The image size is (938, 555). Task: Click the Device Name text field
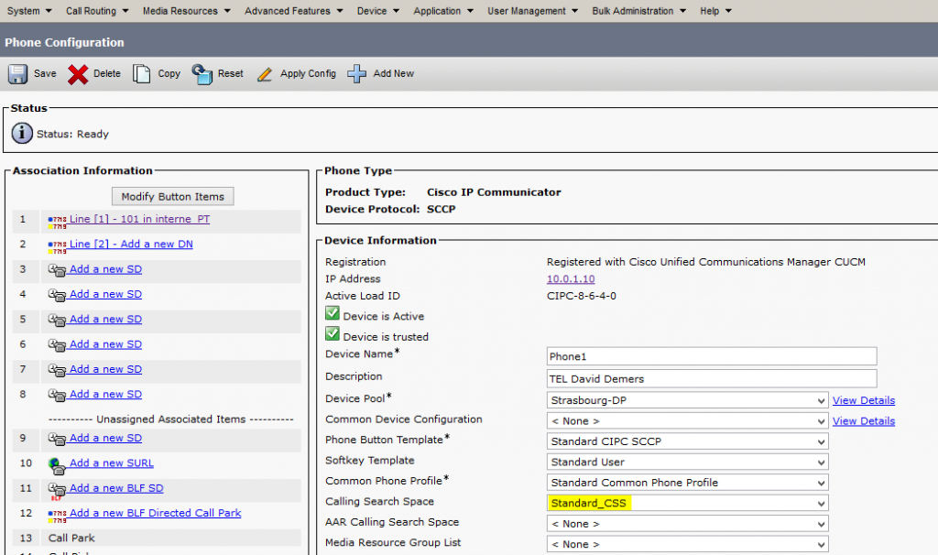click(x=711, y=356)
